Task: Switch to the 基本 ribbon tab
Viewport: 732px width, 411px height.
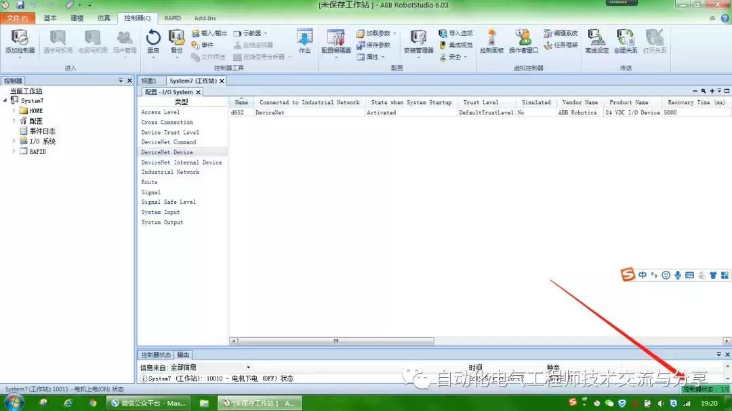Action: tap(50, 18)
